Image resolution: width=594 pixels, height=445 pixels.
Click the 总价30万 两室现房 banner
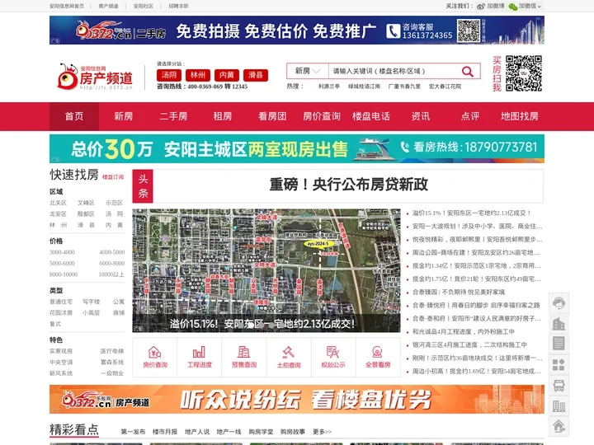pos(297,148)
